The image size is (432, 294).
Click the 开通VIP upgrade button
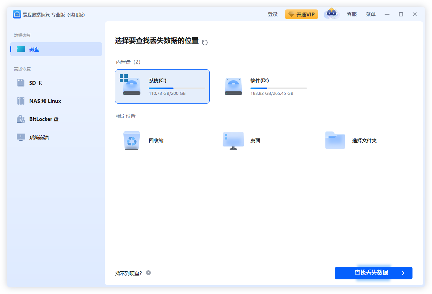[x=301, y=14]
